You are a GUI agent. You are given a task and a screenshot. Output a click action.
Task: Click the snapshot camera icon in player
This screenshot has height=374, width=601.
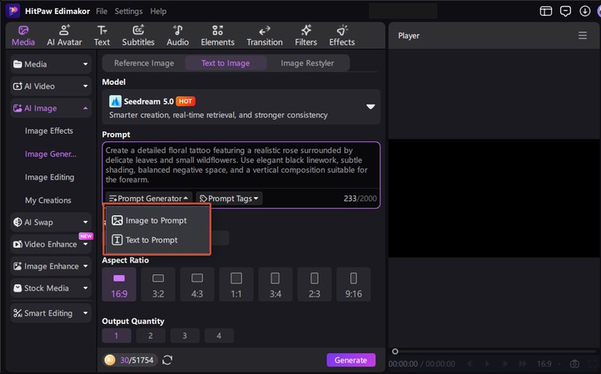pyautogui.click(x=574, y=364)
